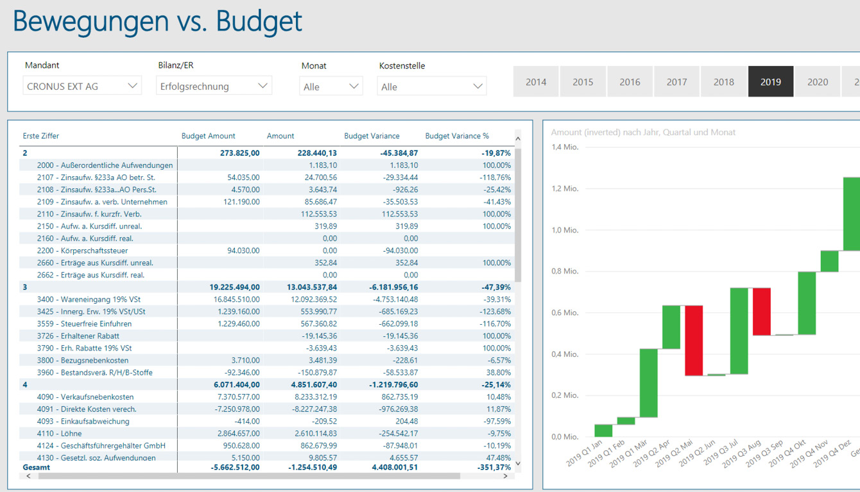Click the table's scroll down arrow
The width and height of the screenshot is (860, 492).
click(x=518, y=463)
